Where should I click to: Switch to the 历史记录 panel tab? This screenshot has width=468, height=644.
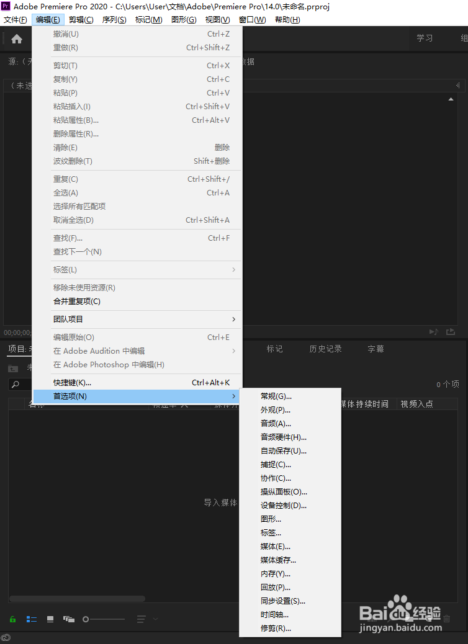(x=325, y=349)
